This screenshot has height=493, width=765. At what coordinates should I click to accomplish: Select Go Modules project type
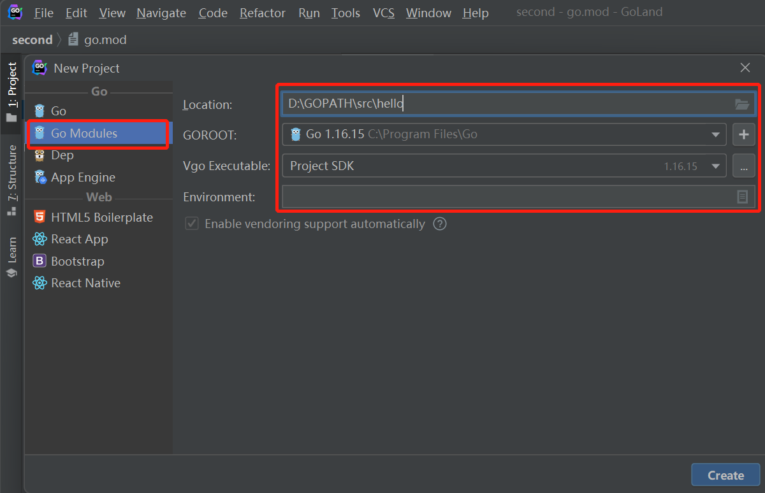tap(99, 133)
